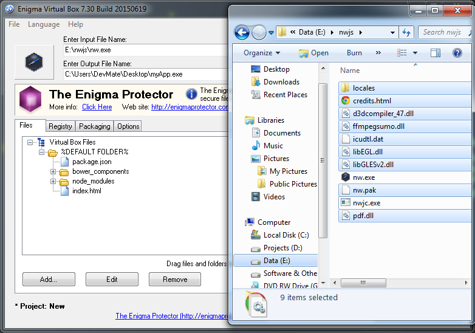Screen dimensions: 475x333
Task: Open recent pages dropdown arrow
Action: tap(271, 32)
